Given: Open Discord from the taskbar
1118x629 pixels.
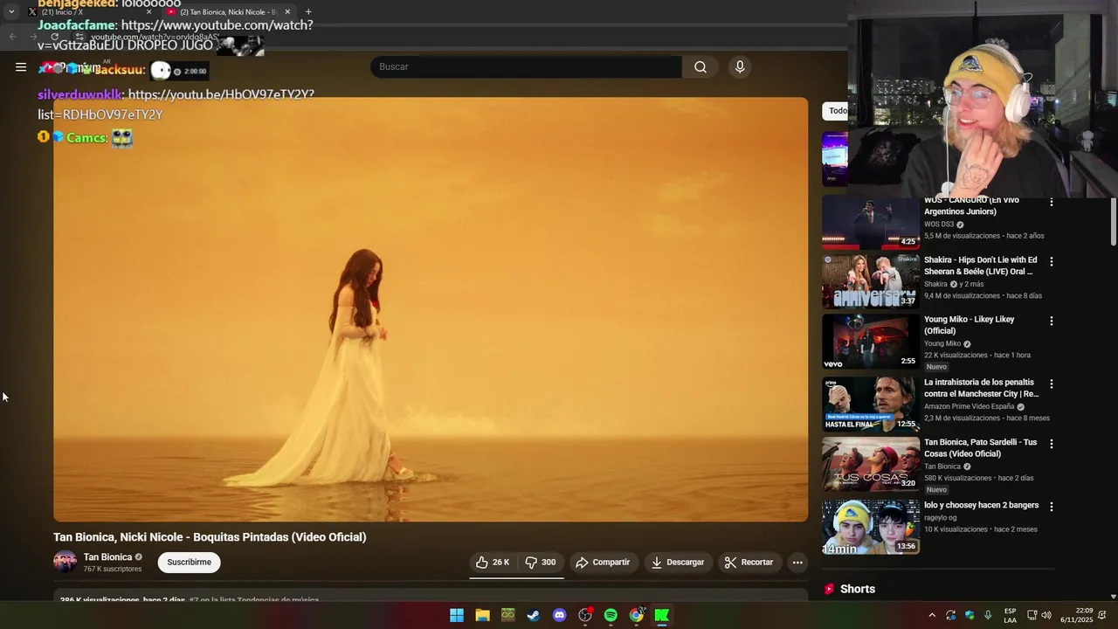Looking at the screenshot, I should [x=560, y=616].
